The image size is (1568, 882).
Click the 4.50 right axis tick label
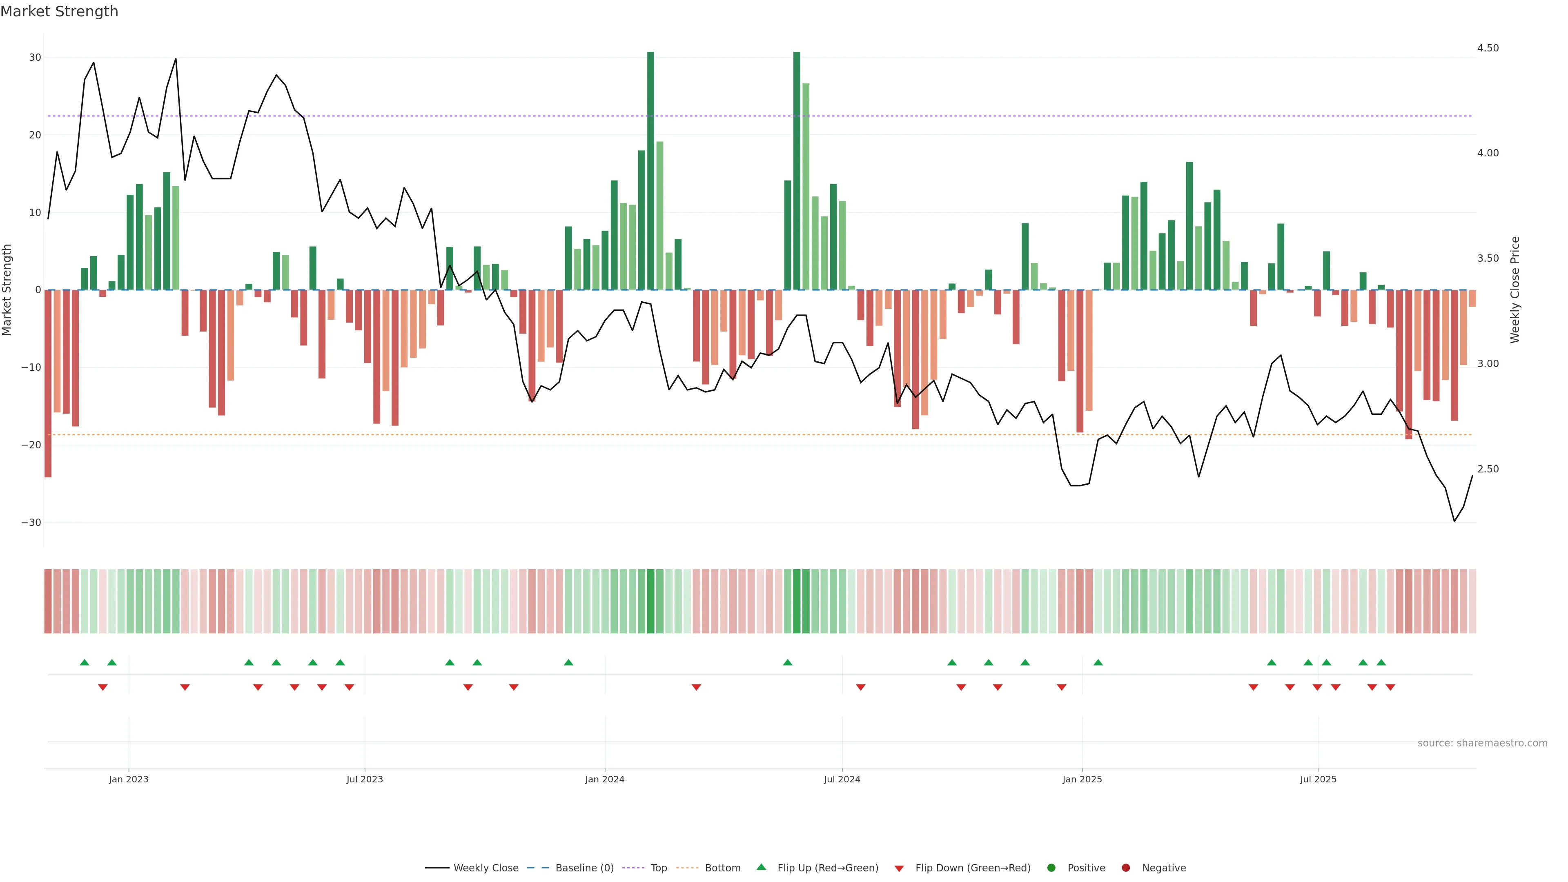[1488, 48]
